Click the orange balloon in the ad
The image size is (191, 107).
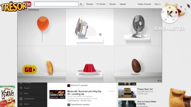point(43,24)
